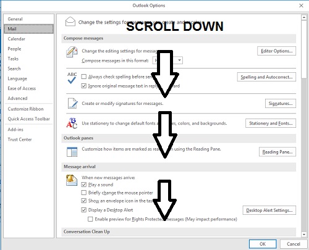
Task: Click the Message arrival section heading
Action: click(x=80, y=167)
